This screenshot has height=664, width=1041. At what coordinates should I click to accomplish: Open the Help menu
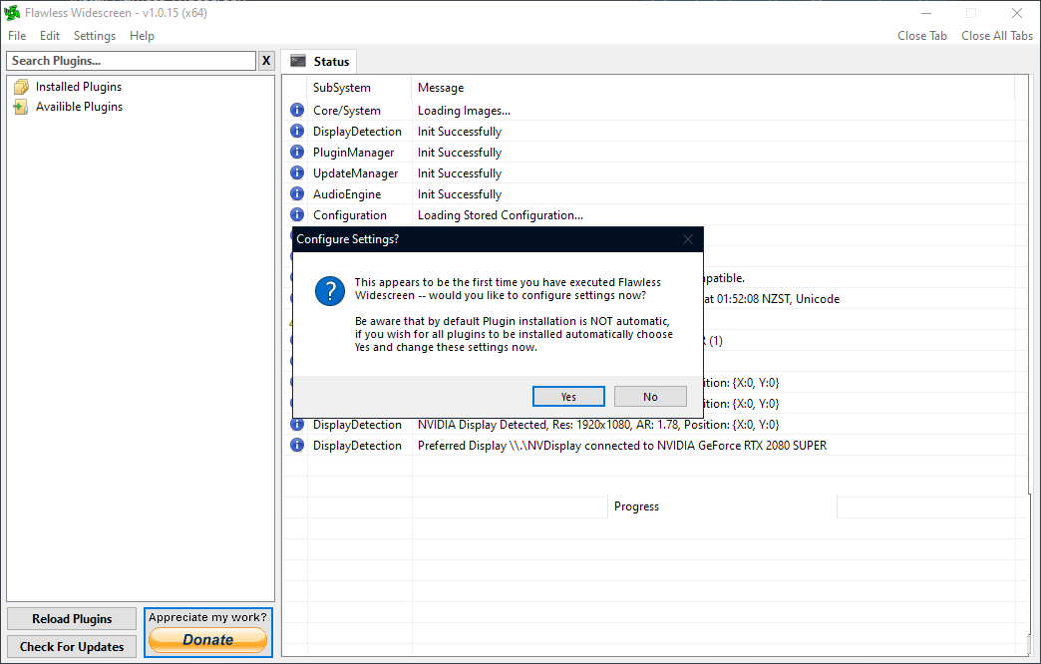pyautogui.click(x=142, y=36)
